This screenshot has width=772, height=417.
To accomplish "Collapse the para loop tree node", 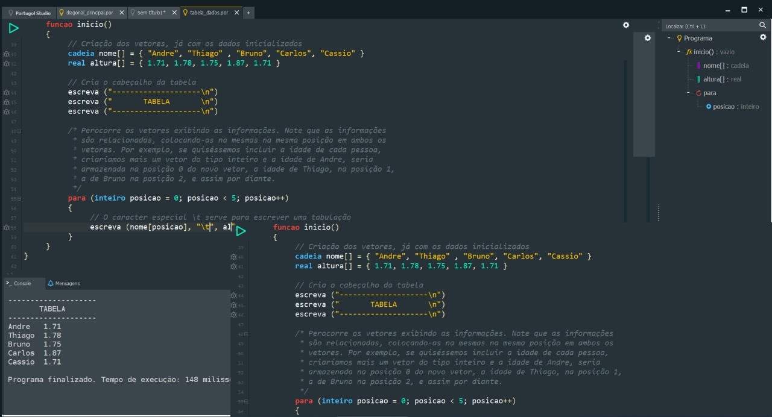I will coord(688,93).
